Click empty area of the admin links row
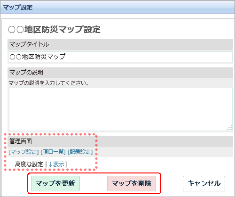The width and height of the screenshot is (235, 197). tap(163, 152)
